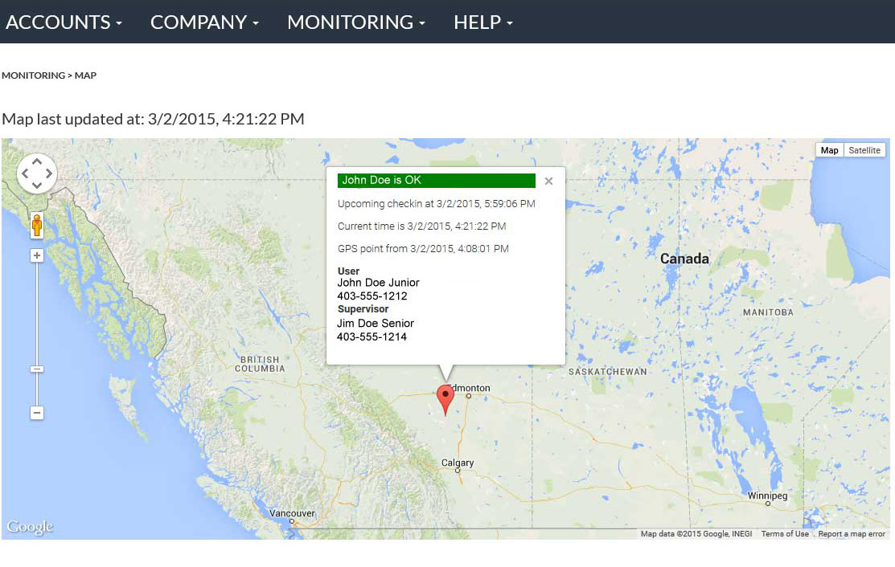The image size is (895, 567).
Task: Switch map to Satellite view
Action: pyautogui.click(x=864, y=150)
